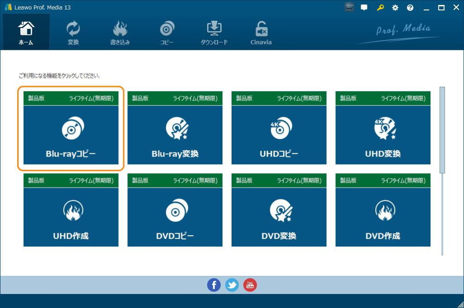Open Leawo's Twitter icon
The image size is (464, 308).
tap(232, 285)
